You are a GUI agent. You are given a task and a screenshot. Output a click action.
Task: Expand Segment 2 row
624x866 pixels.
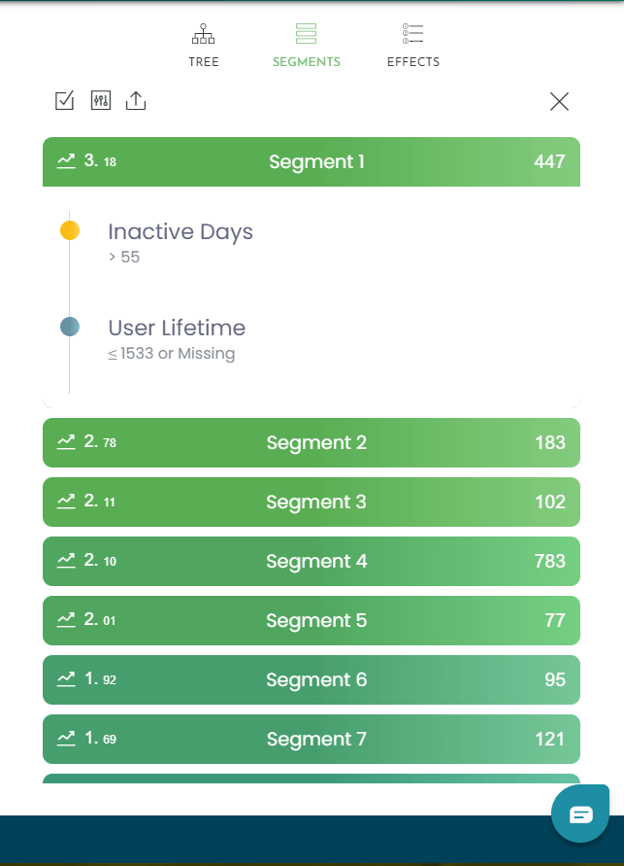point(312,442)
